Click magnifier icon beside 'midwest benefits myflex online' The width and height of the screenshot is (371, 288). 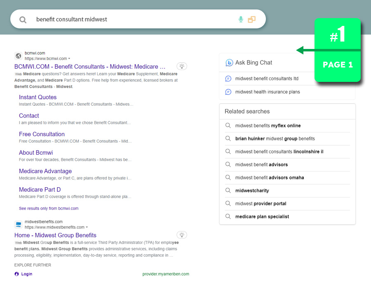(x=228, y=125)
